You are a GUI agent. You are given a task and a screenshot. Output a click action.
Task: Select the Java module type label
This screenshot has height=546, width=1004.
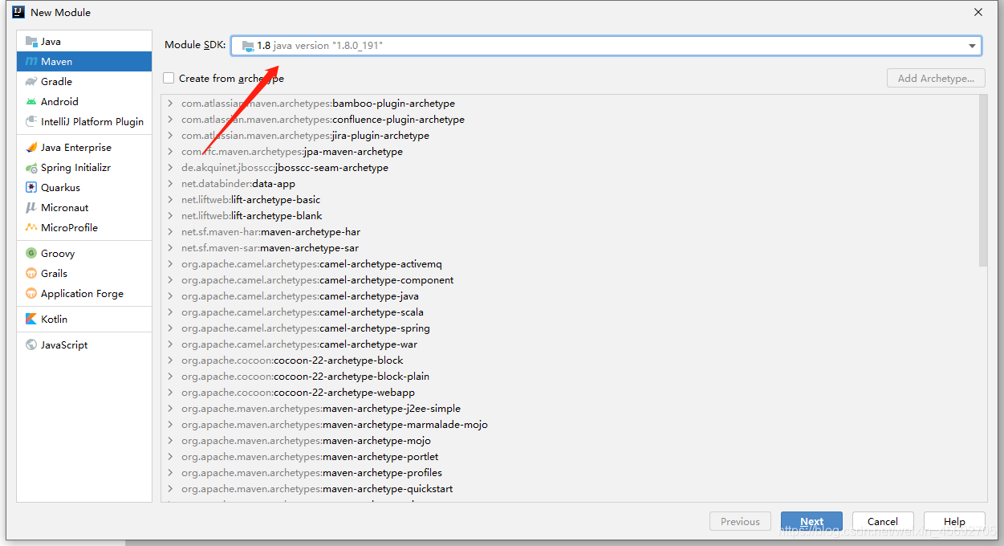point(51,42)
